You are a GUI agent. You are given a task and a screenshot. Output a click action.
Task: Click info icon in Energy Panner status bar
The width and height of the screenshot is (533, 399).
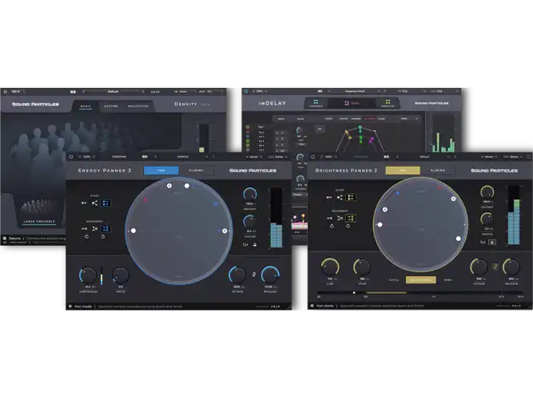pos(70,306)
